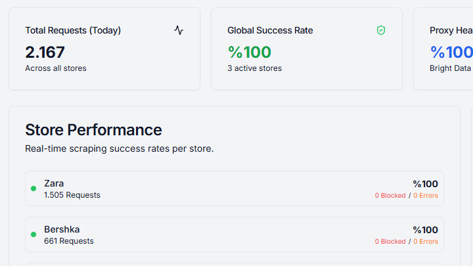The width and height of the screenshot is (473, 266).
Task: Click the activity pulse icon
Action: tap(179, 30)
